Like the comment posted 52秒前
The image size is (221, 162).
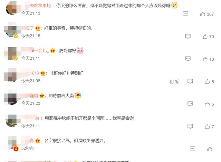click(210, 149)
